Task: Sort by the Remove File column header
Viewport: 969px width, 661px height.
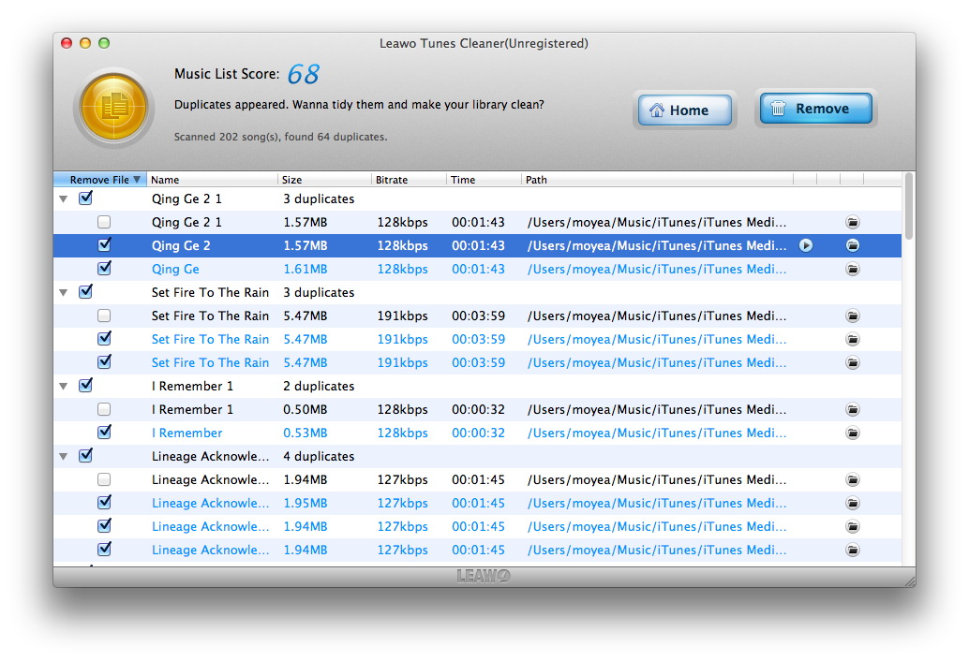Action: pyautogui.click(x=99, y=180)
